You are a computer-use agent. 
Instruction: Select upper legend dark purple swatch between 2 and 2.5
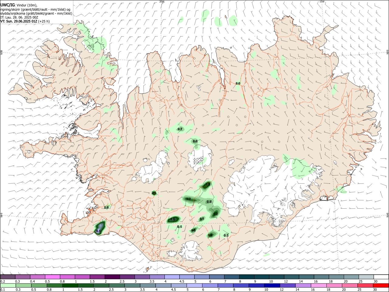(x=112, y=277)
